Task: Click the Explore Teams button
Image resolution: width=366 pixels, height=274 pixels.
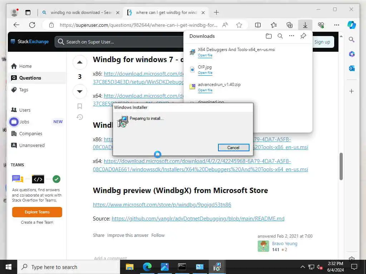Action: tap(37, 212)
